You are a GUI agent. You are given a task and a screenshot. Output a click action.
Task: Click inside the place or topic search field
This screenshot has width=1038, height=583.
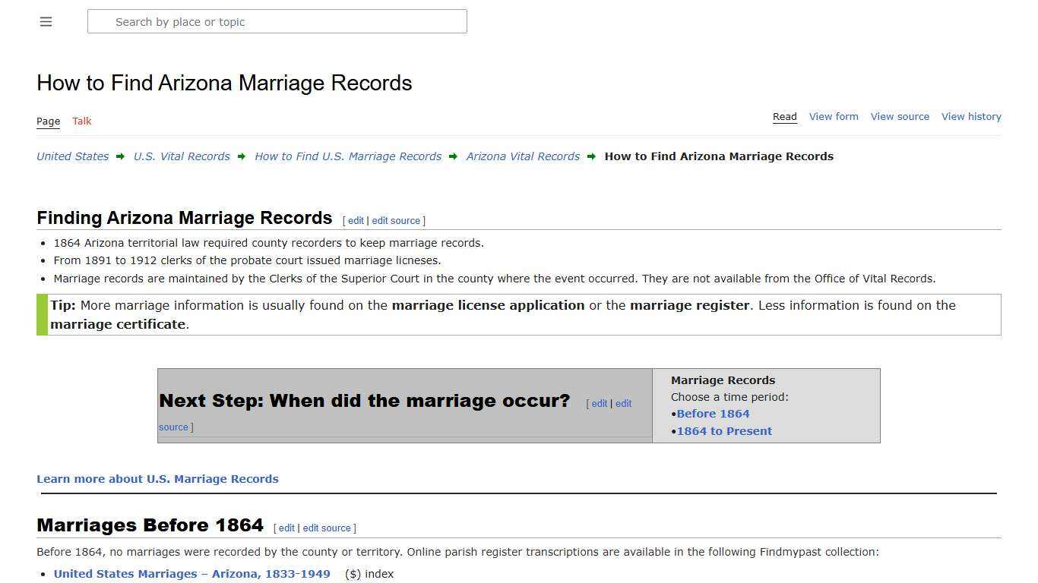click(277, 21)
